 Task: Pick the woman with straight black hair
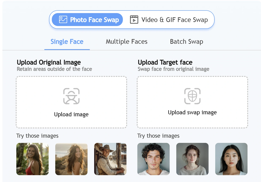coord(231,159)
